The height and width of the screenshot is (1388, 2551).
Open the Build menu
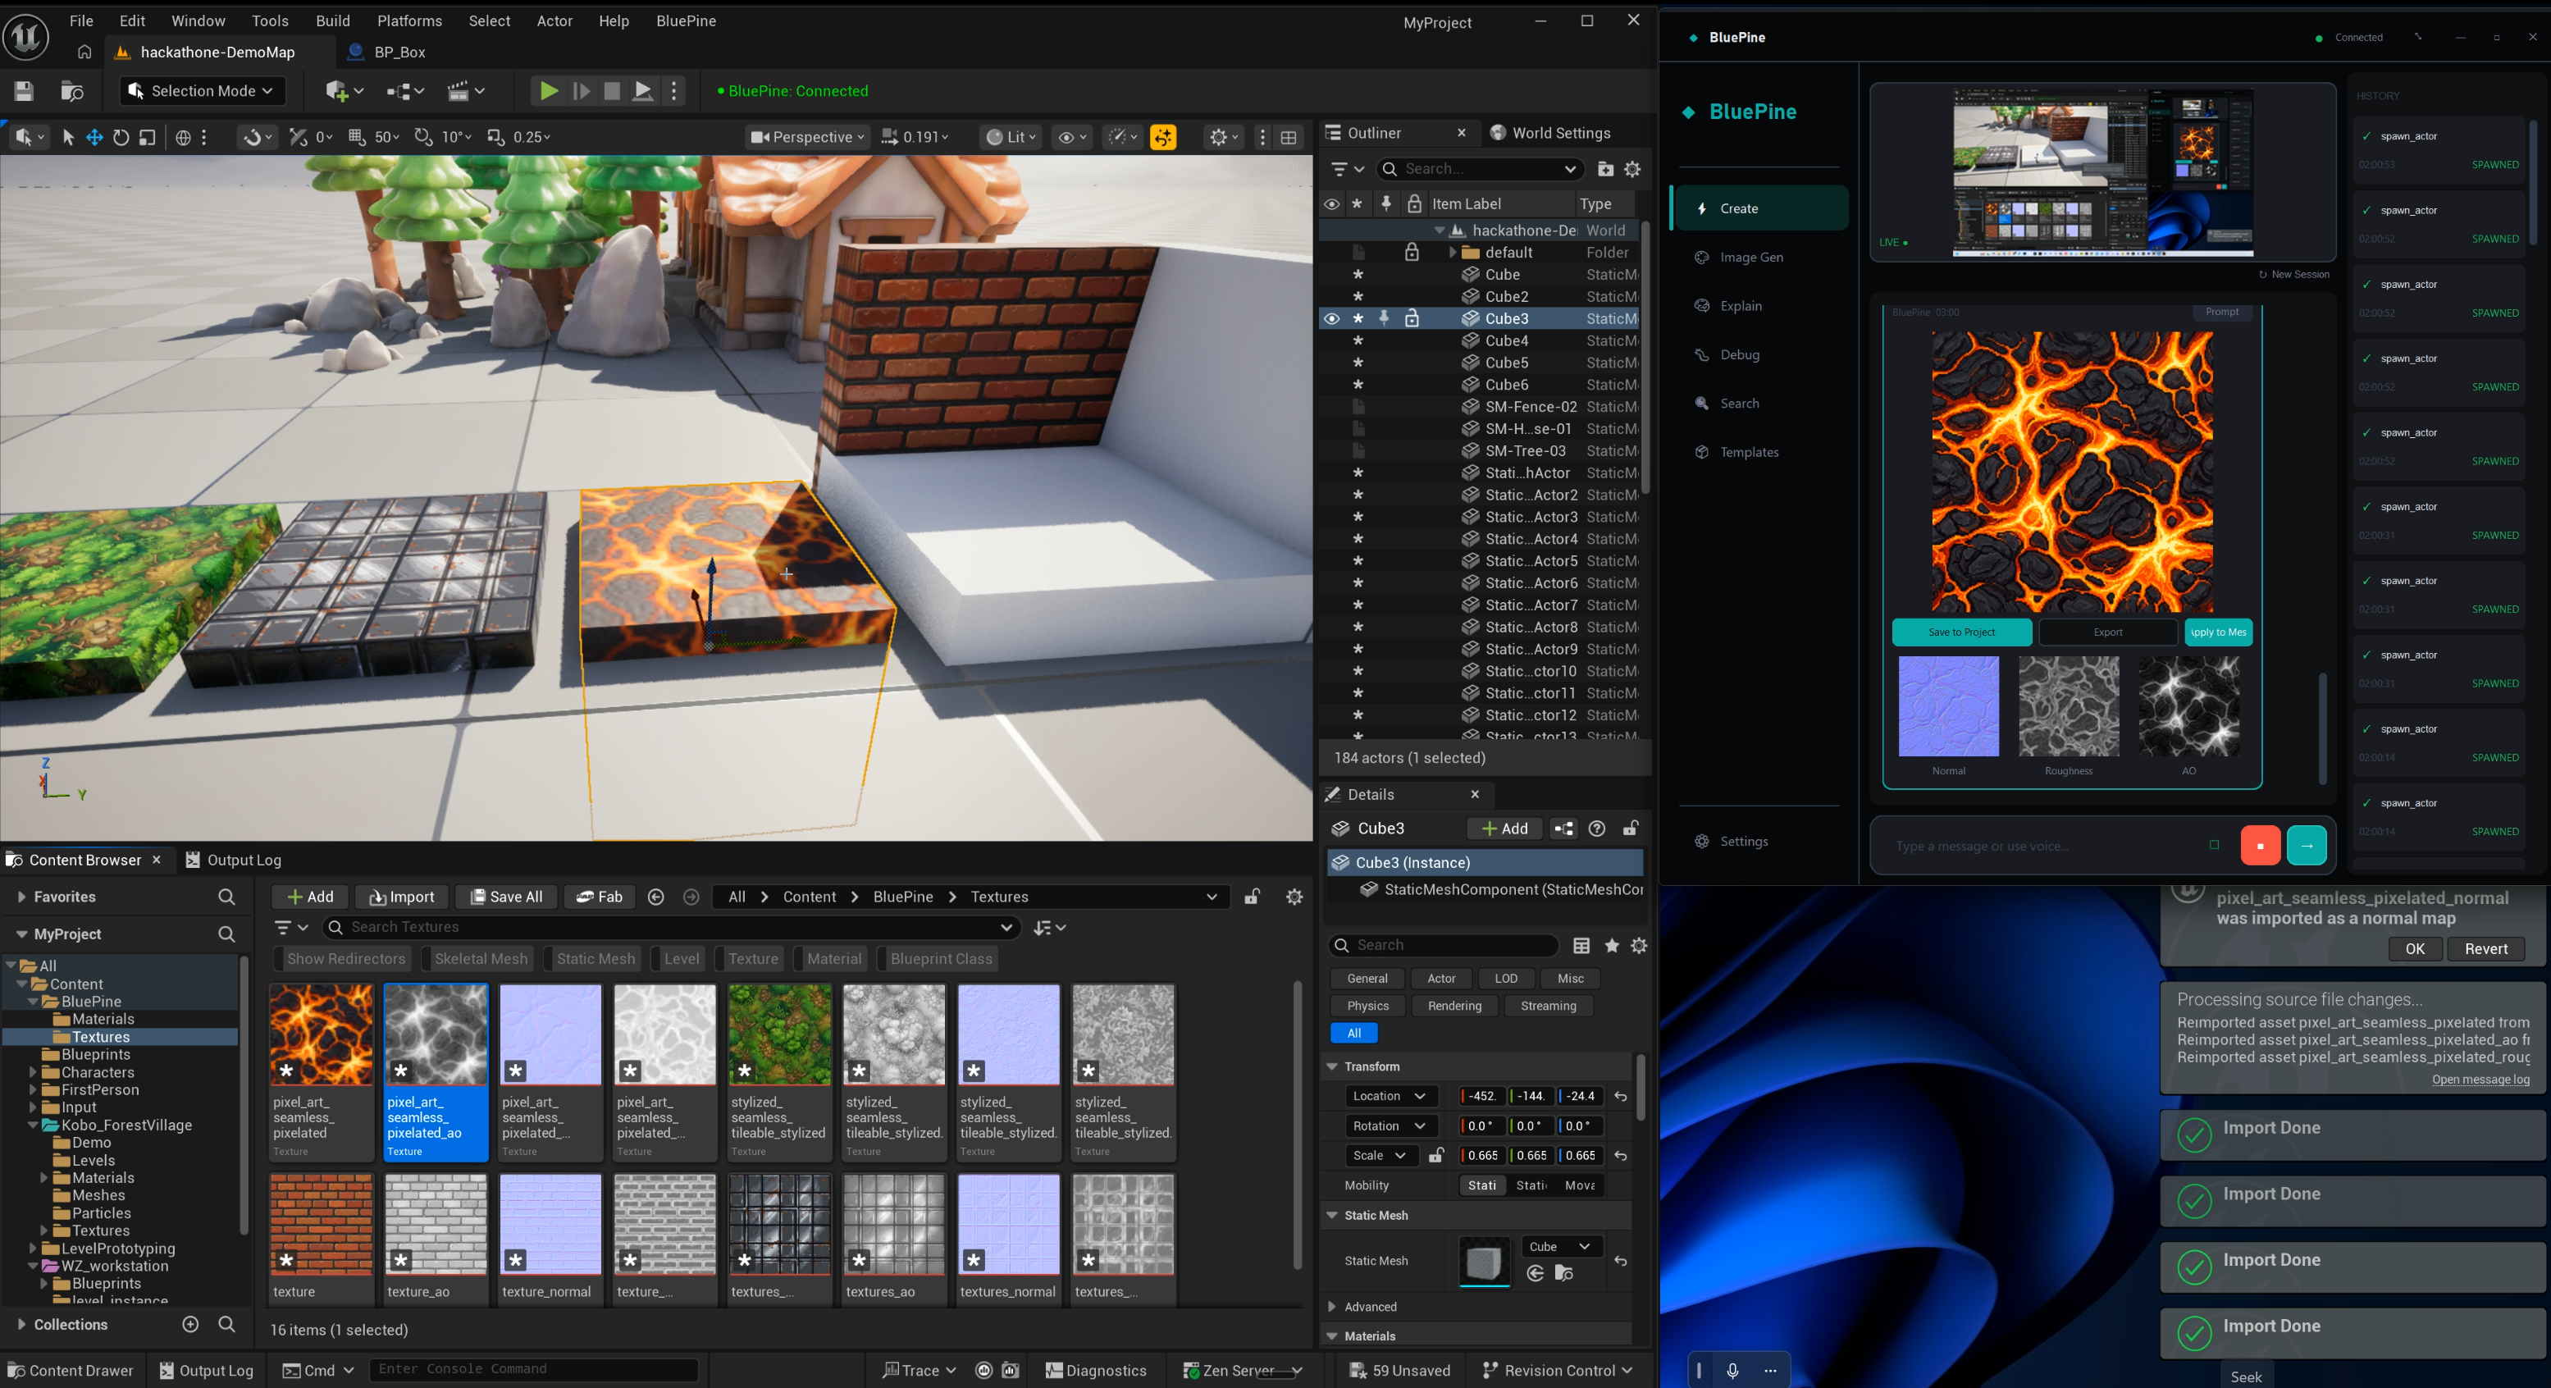[x=333, y=21]
